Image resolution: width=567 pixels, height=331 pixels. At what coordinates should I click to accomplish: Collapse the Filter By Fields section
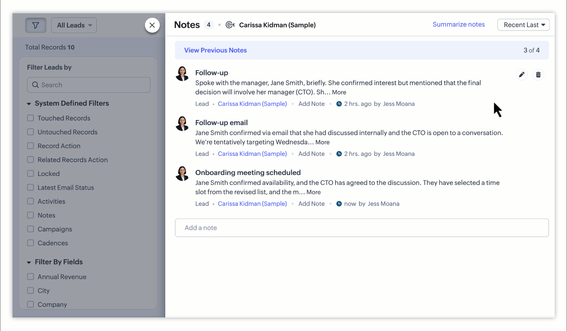(29, 262)
